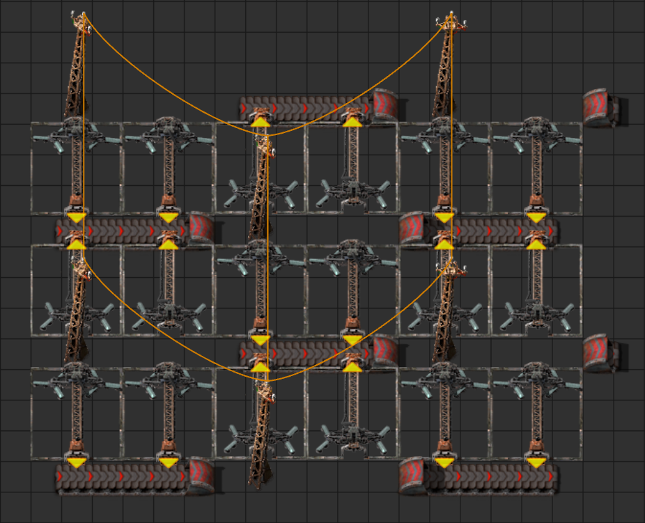The height and width of the screenshot is (523, 645).
Task: Select second mining drill from left in top row
Action: coord(169,168)
